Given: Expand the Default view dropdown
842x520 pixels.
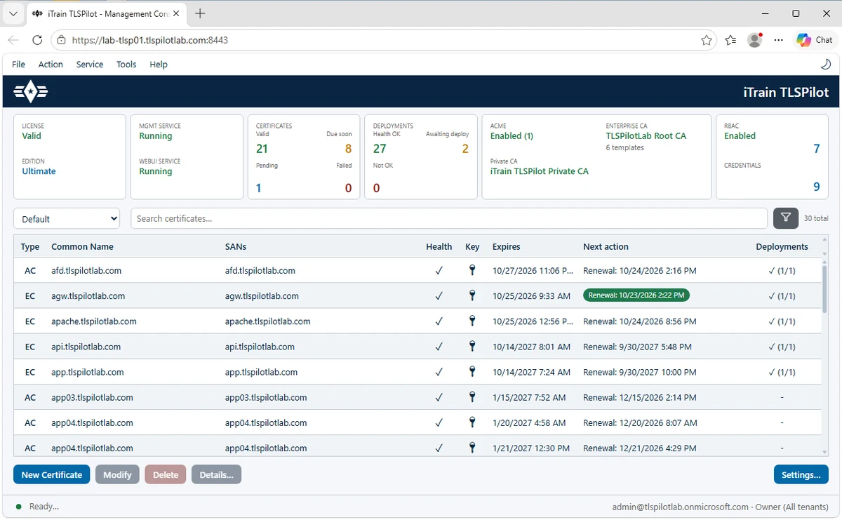Looking at the screenshot, I should point(67,218).
